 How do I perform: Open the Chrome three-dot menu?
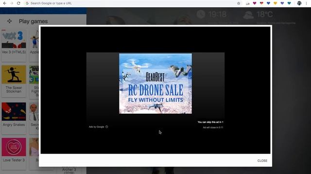307,3
